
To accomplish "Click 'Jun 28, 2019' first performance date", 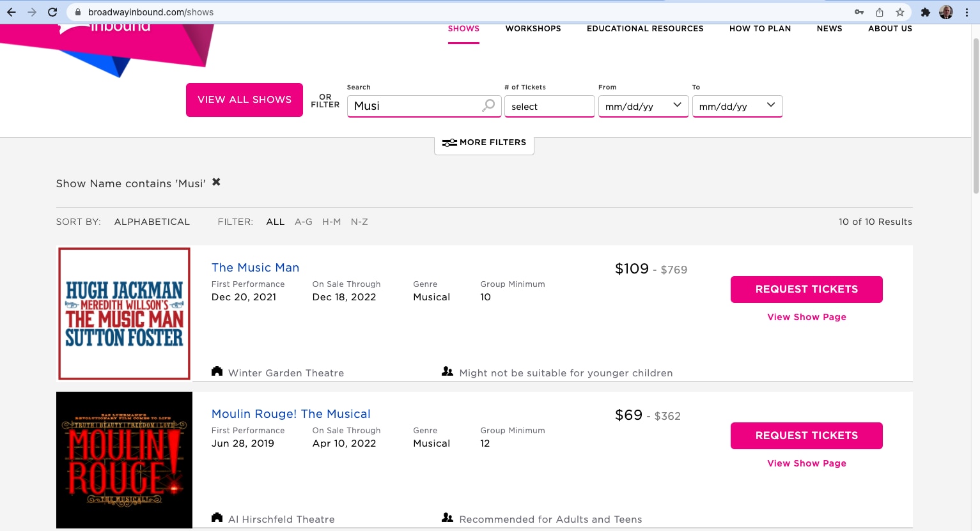I will click(x=243, y=443).
